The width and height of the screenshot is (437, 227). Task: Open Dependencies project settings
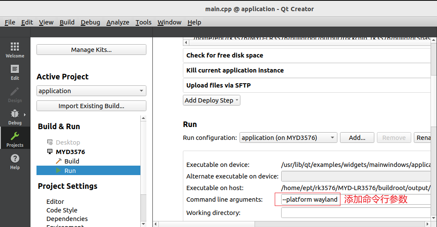[x=67, y=219]
